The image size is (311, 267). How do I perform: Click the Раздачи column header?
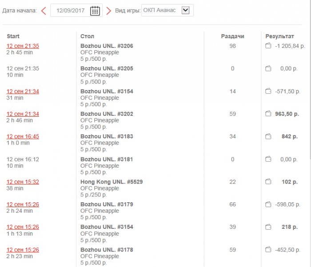[x=232, y=36]
